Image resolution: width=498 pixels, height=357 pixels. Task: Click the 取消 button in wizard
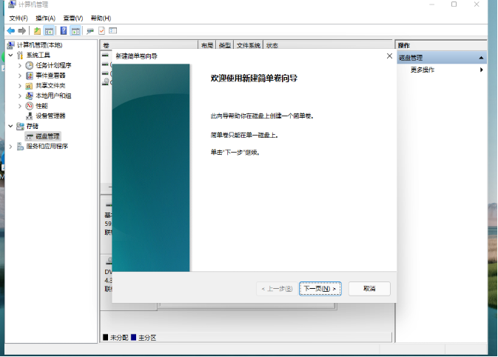[x=369, y=288]
